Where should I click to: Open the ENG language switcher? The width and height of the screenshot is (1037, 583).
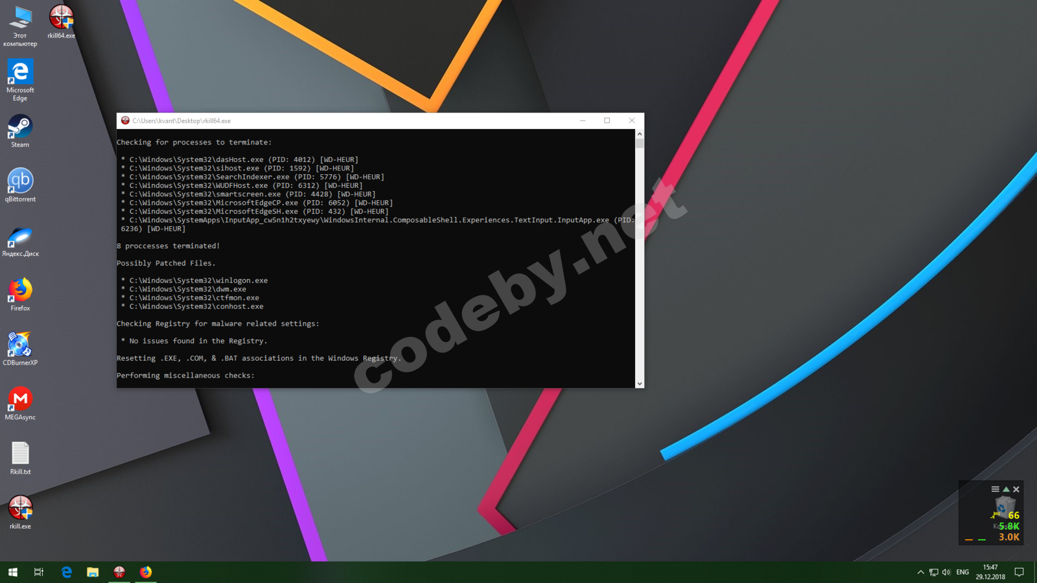[962, 572]
